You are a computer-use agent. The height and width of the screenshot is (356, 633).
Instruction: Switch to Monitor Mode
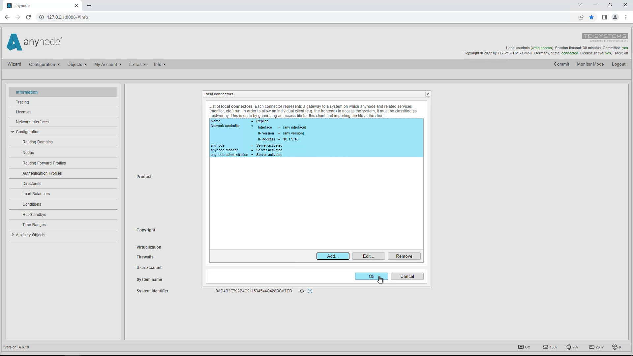click(x=590, y=64)
